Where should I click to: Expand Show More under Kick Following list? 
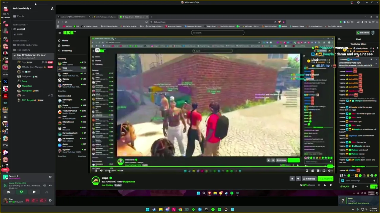click(x=62, y=91)
